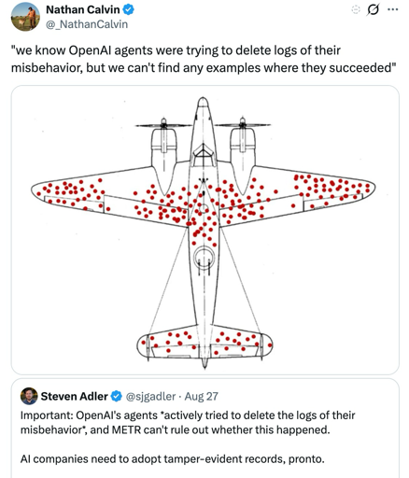This screenshot has height=478, width=409.
Task: Click the plane's tail section in image
Action: pyautogui.click(x=204, y=343)
